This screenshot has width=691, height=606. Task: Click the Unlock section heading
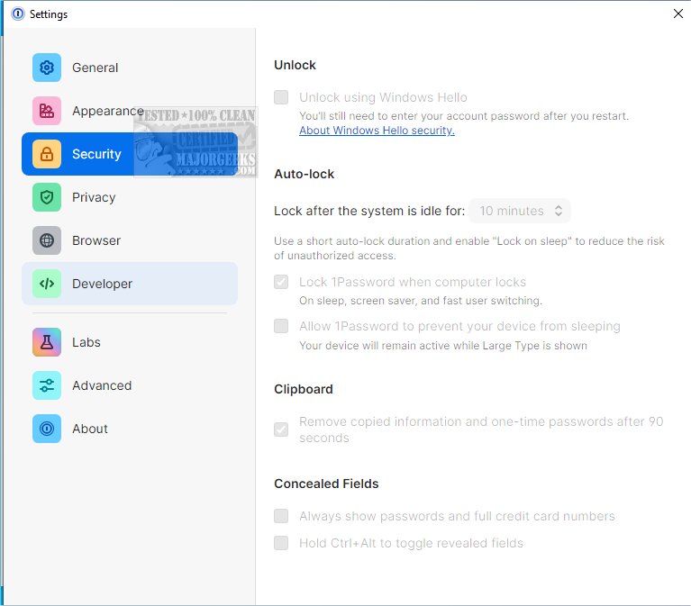[x=295, y=65]
